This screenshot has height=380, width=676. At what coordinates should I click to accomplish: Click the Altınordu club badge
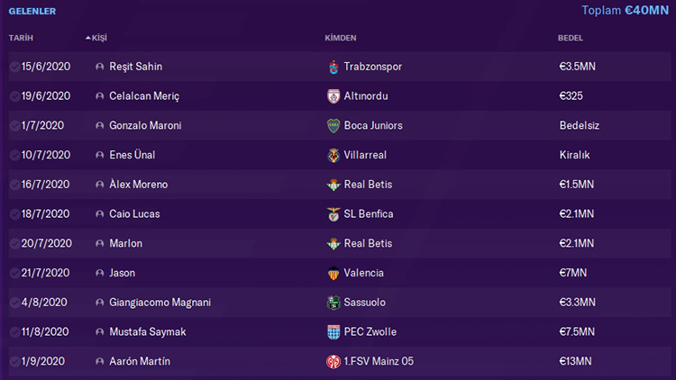(x=333, y=96)
